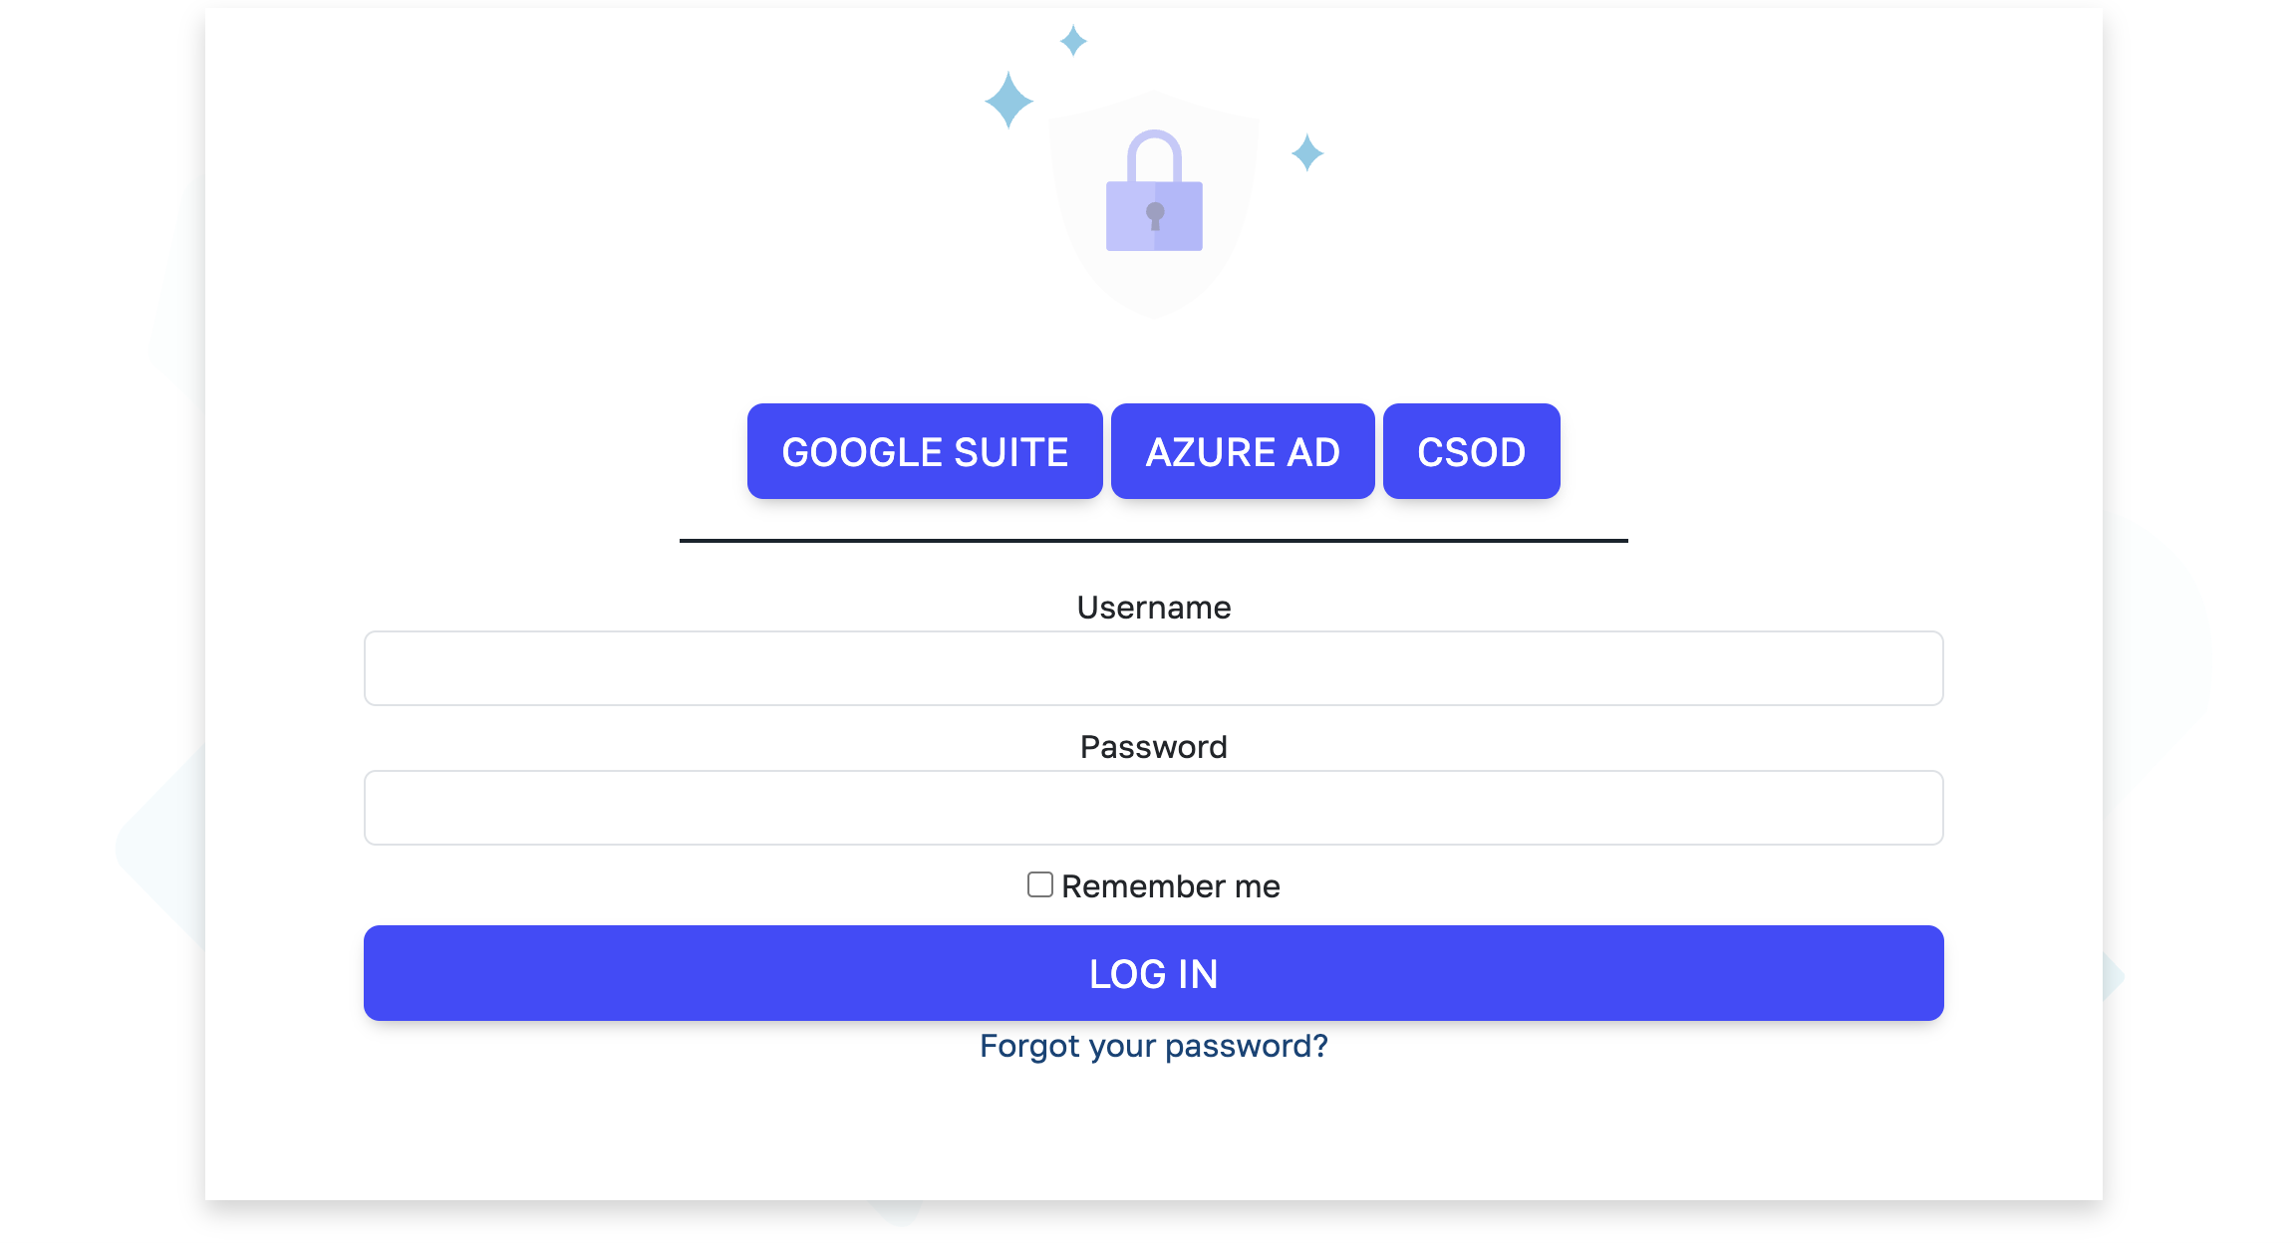This screenshot has height=1243, width=2296.
Task: Click the sparkle right of the shield
Action: pos(1307,152)
